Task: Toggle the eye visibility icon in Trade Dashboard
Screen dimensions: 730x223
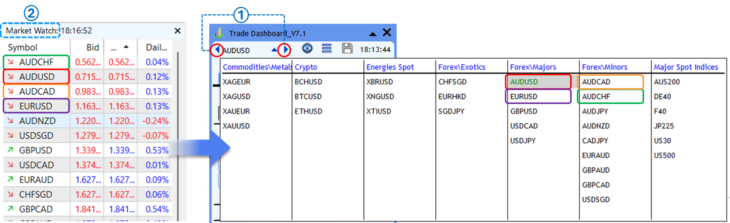Action: [307, 48]
